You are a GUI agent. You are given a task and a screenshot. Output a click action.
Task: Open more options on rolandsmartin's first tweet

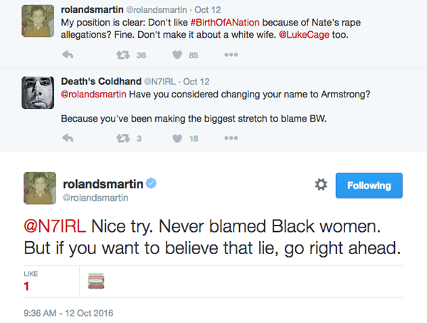tap(231, 55)
